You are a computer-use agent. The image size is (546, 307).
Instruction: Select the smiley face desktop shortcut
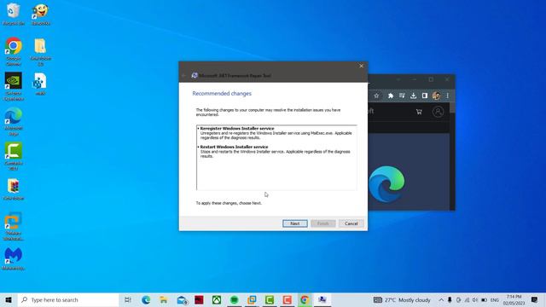pyautogui.click(x=40, y=14)
